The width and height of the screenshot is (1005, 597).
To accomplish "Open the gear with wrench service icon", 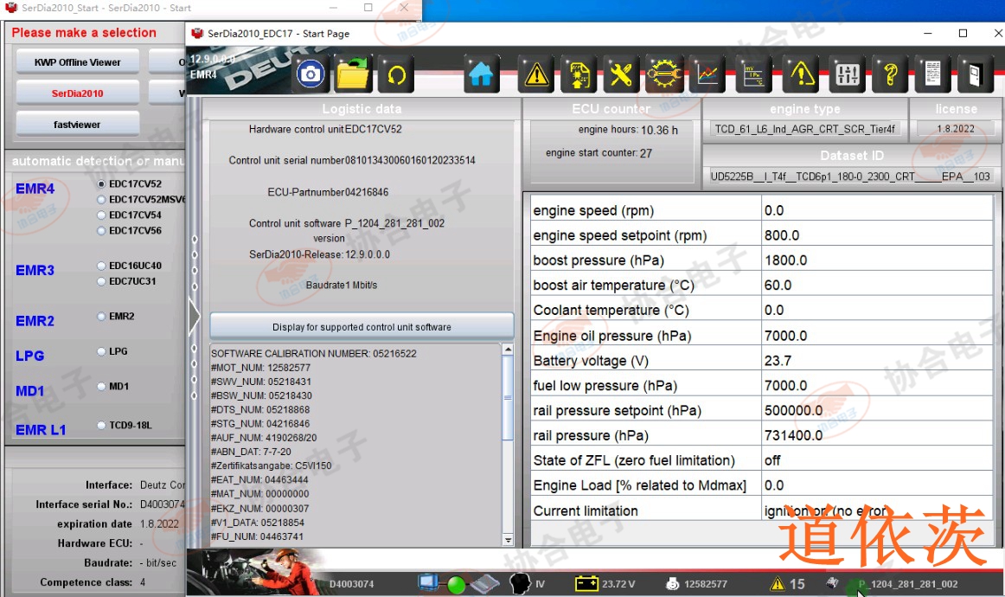I will (664, 74).
